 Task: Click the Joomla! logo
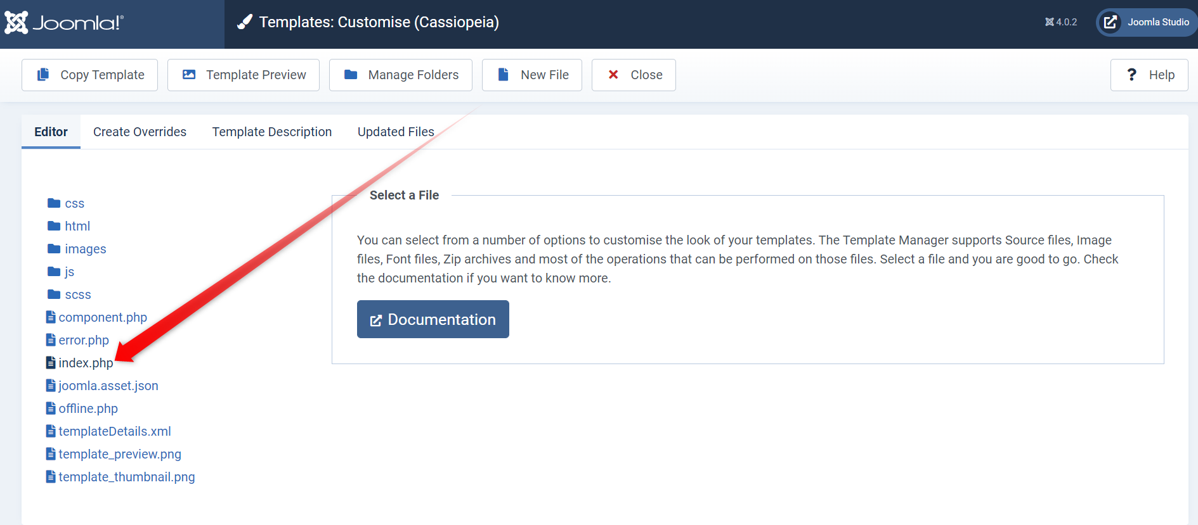(x=63, y=23)
